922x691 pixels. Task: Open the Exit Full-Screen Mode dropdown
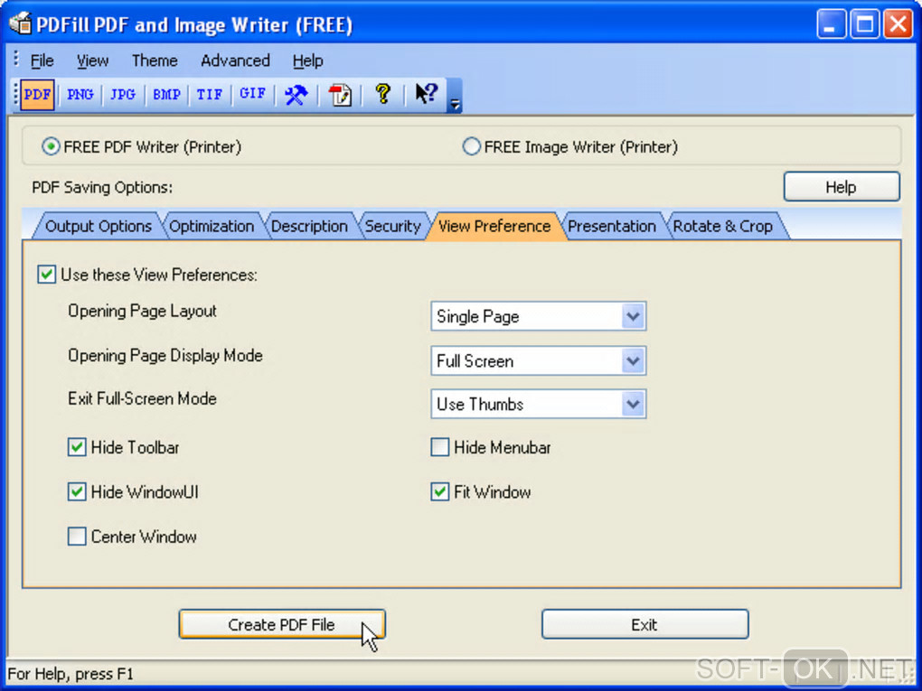[539, 405]
